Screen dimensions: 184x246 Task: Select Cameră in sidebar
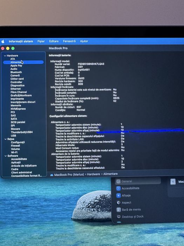click(15, 76)
